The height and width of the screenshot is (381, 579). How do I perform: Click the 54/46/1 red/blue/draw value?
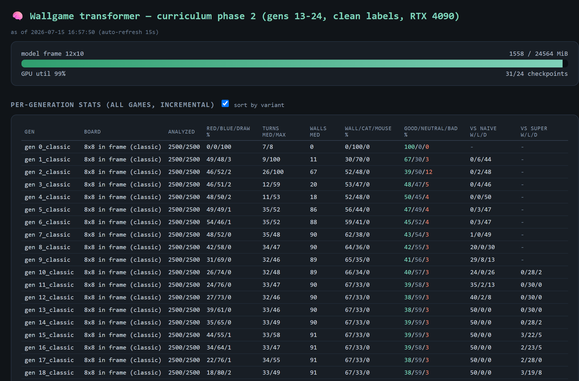219,222
